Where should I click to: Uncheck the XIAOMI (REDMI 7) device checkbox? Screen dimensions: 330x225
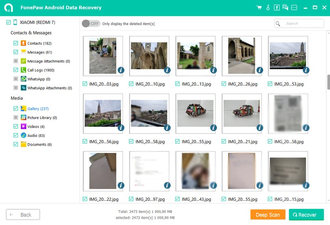tap(8, 22)
